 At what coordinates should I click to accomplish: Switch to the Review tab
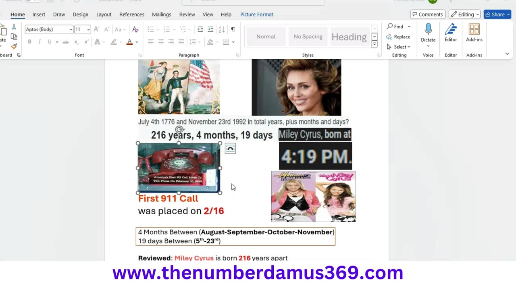[x=187, y=14]
